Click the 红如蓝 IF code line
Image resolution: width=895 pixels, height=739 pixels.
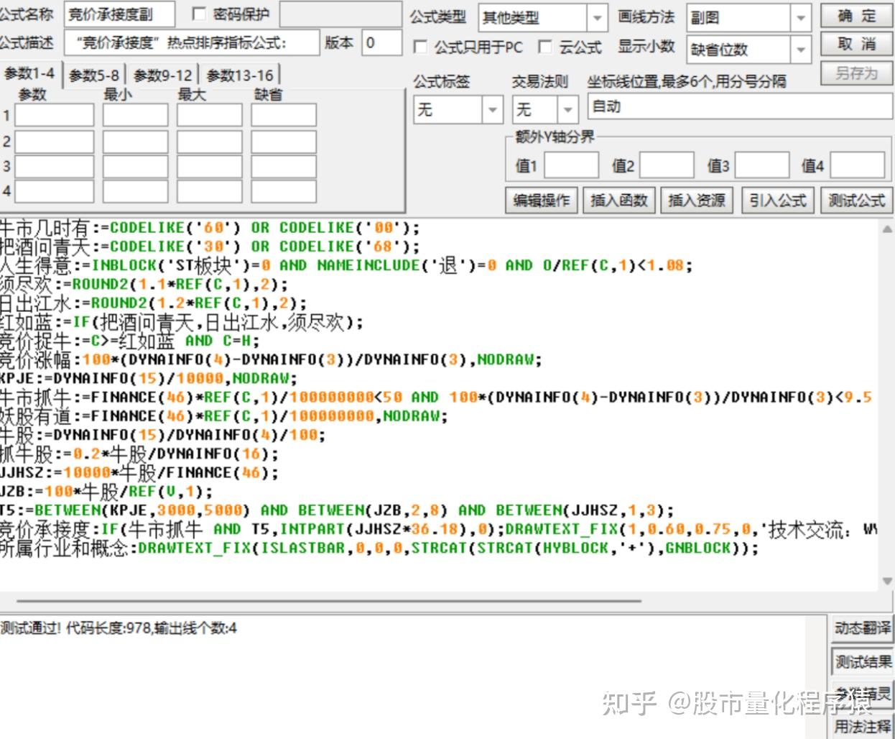pyautogui.click(x=182, y=322)
